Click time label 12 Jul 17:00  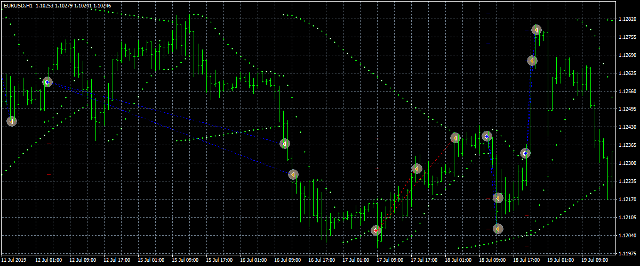coord(116,261)
